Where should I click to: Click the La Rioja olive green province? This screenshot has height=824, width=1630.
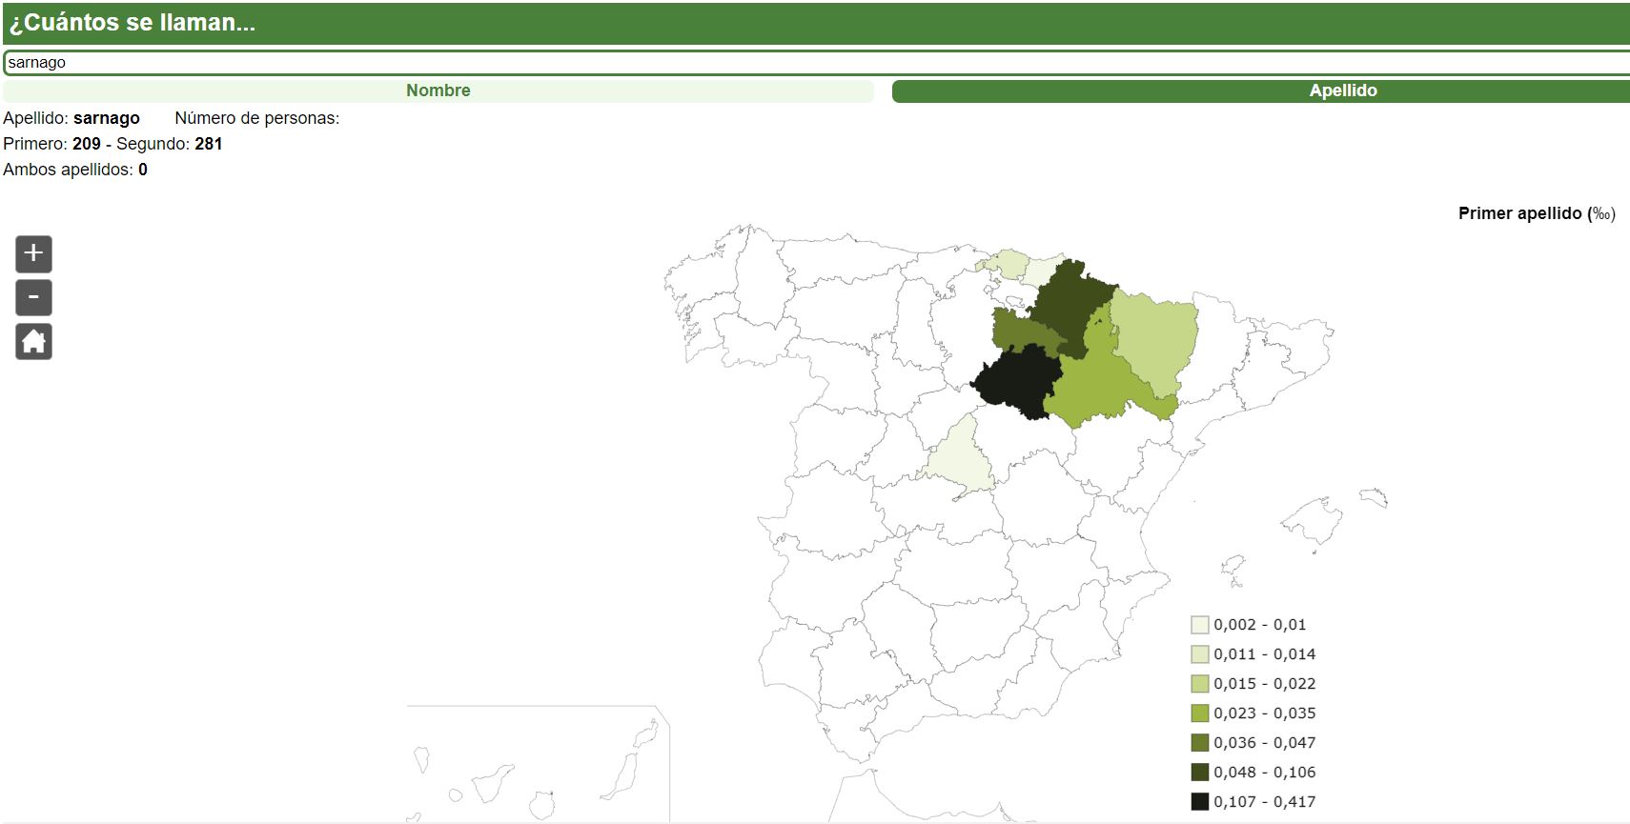click(x=1025, y=331)
